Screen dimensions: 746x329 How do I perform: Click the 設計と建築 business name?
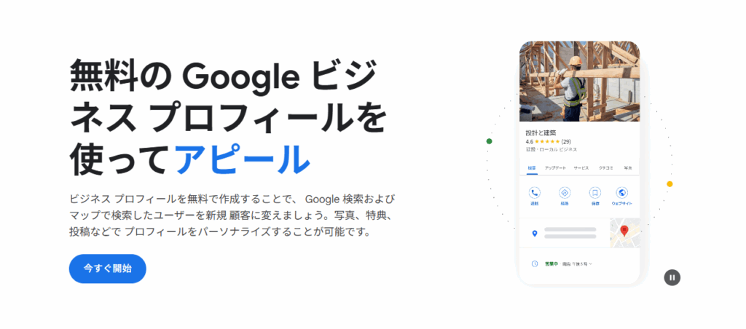pyautogui.click(x=540, y=132)
